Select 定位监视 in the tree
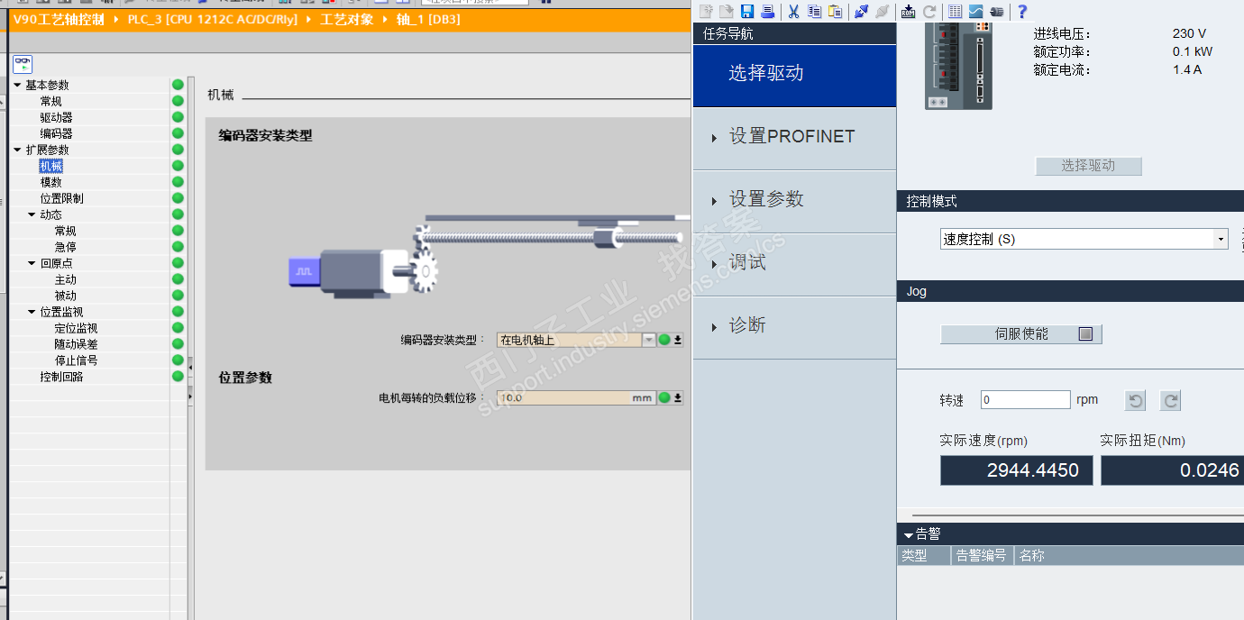1244x620 pixels. tap(76, 328)
